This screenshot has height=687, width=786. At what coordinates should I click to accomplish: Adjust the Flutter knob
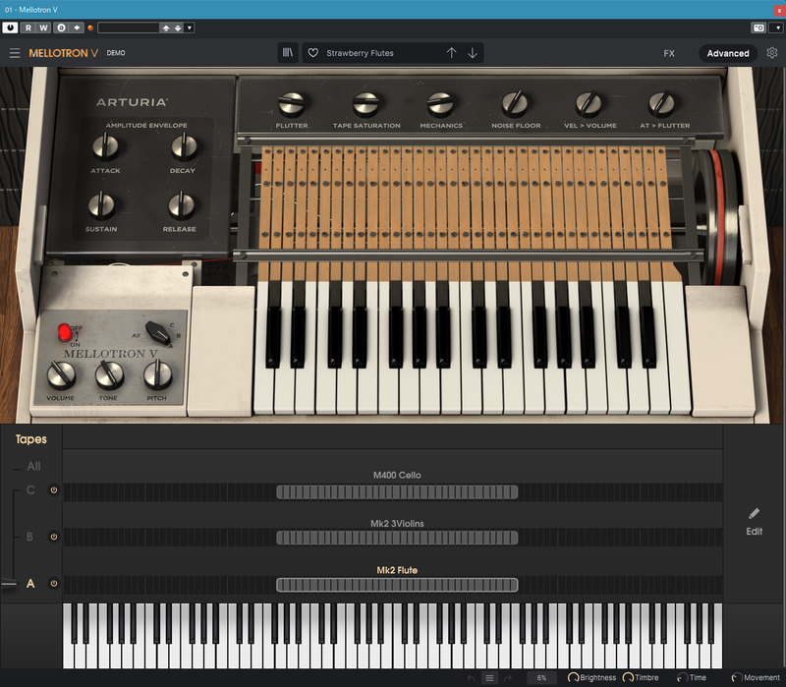(291, 104)
